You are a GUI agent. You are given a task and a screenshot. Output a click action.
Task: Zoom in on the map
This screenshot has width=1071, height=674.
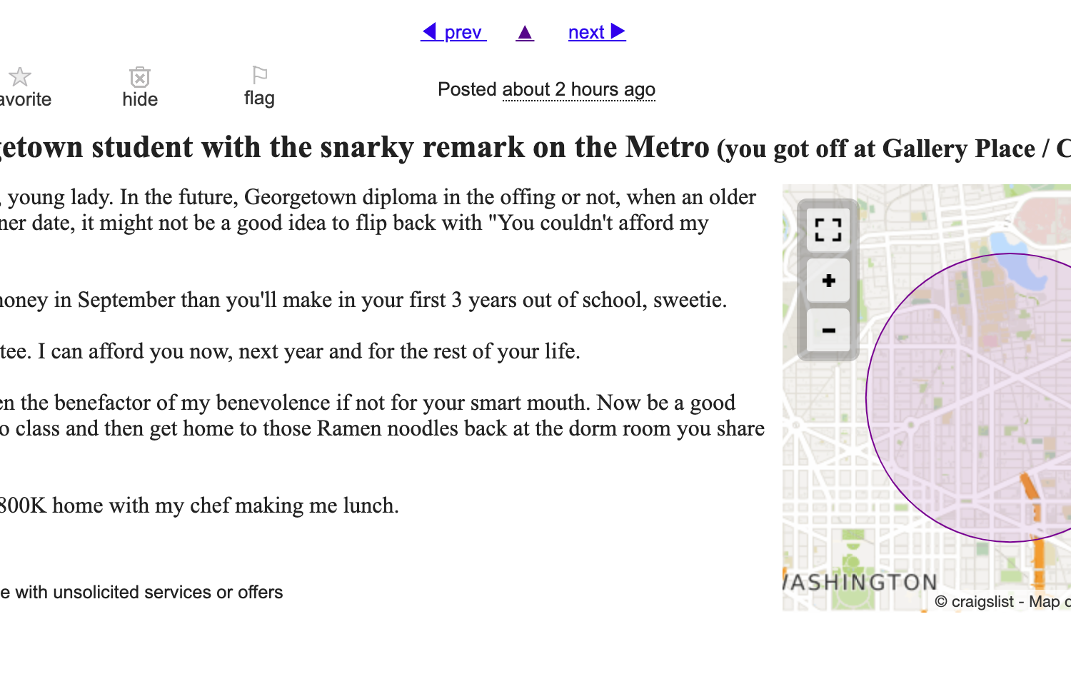coord(828,281)
